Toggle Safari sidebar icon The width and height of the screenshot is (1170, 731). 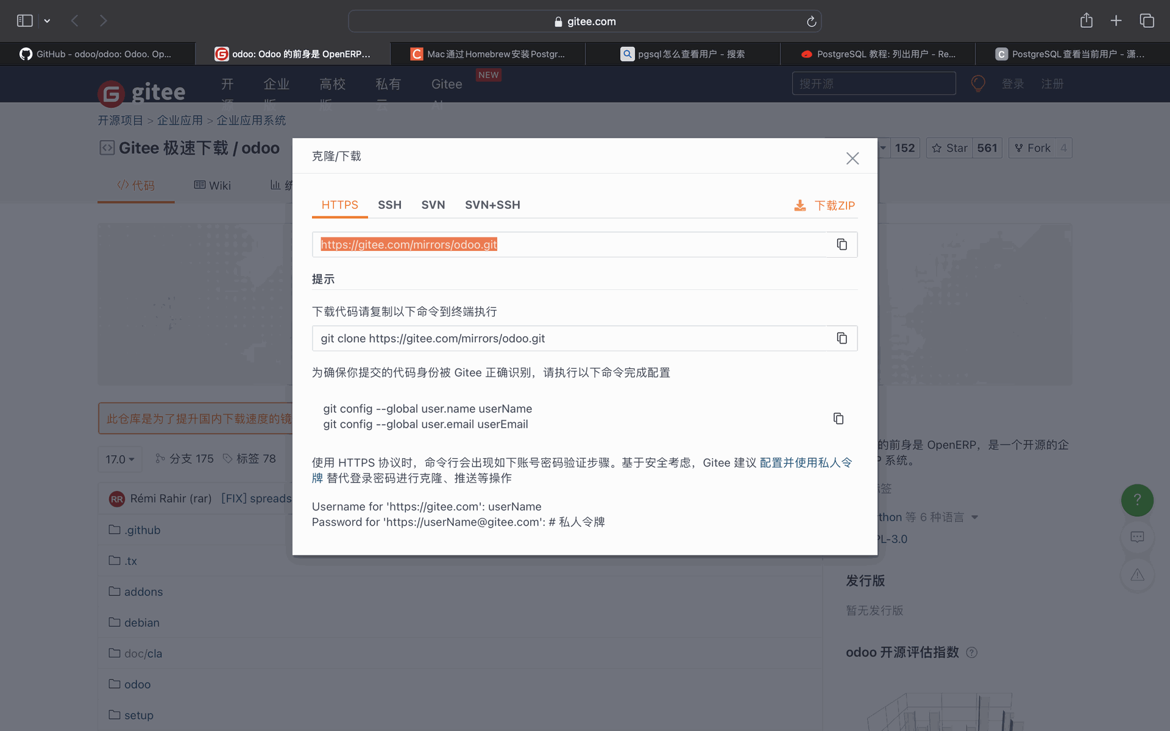[24, 21]
